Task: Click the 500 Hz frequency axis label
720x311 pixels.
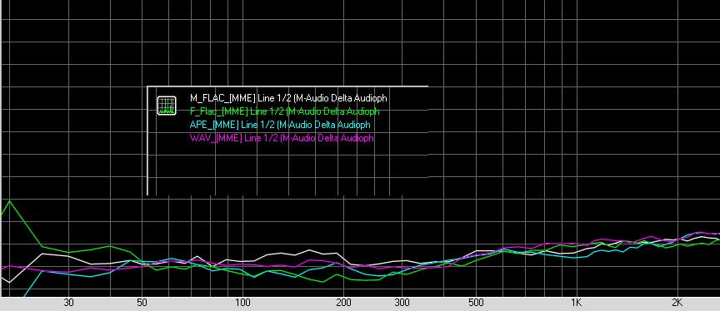Action: [x=476, y=303]
